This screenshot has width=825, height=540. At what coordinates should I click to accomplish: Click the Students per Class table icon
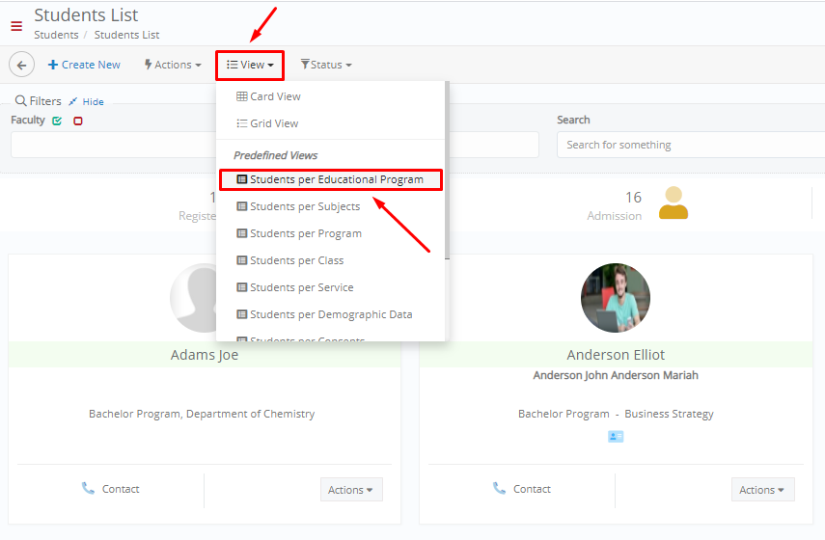pyautogui.click(x=242, y=260)
